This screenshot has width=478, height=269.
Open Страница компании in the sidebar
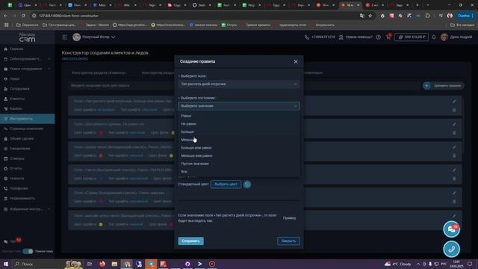coord(26,129)
